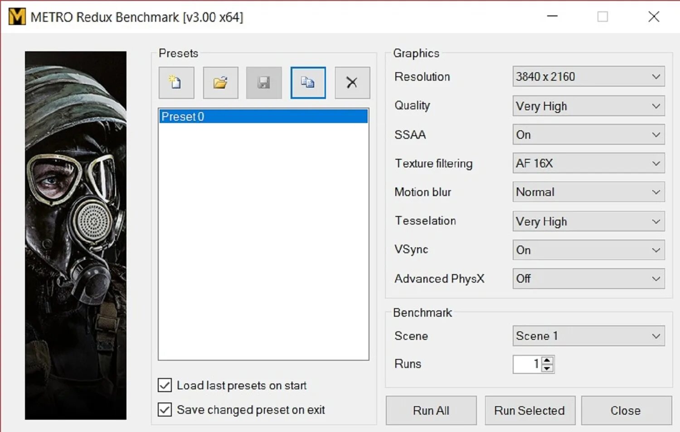Choose a benchmark from the Scene dropdown
Viewport: 680px width, 432px height.
tap(588, 336)
